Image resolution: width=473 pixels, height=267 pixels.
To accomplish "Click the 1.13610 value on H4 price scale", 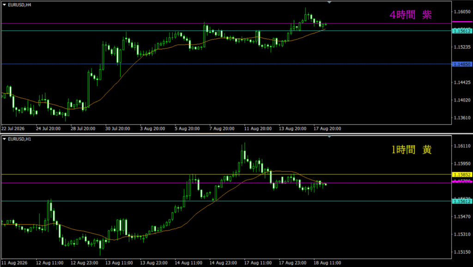I will [x=462, y=118].
